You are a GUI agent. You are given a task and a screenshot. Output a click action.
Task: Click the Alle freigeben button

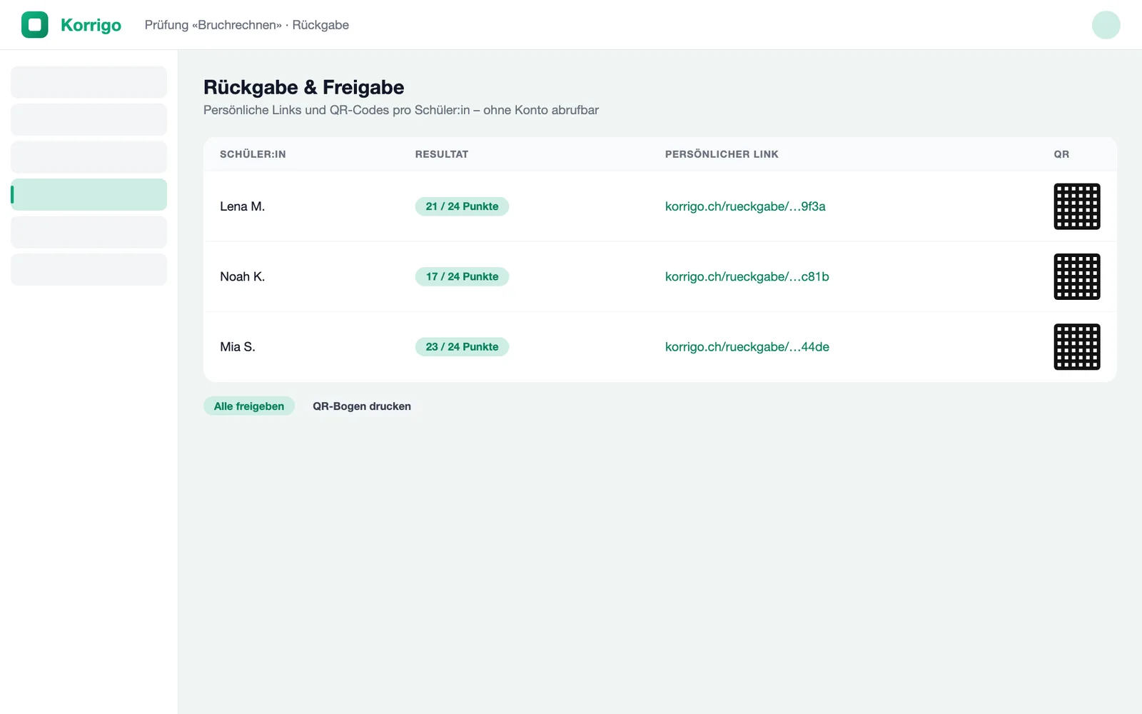click(249, 406)
